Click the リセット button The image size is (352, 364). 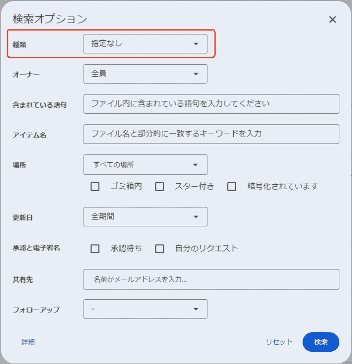coord(279,342)
